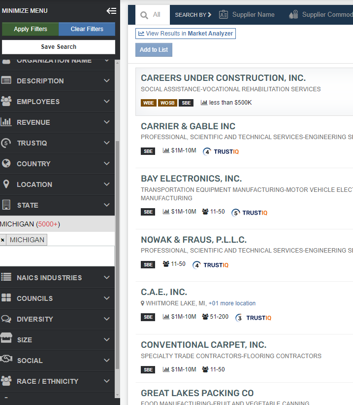This screenshot has width=353, height=405.
Task: Click the TrustIQ gauge icon in the filter menu
Action: point(6,143)
